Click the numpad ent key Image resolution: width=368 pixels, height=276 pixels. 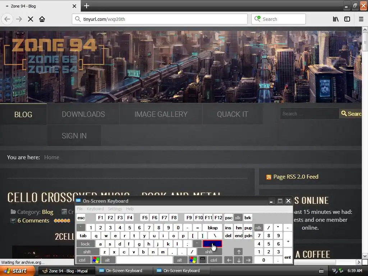coord(288,256)
